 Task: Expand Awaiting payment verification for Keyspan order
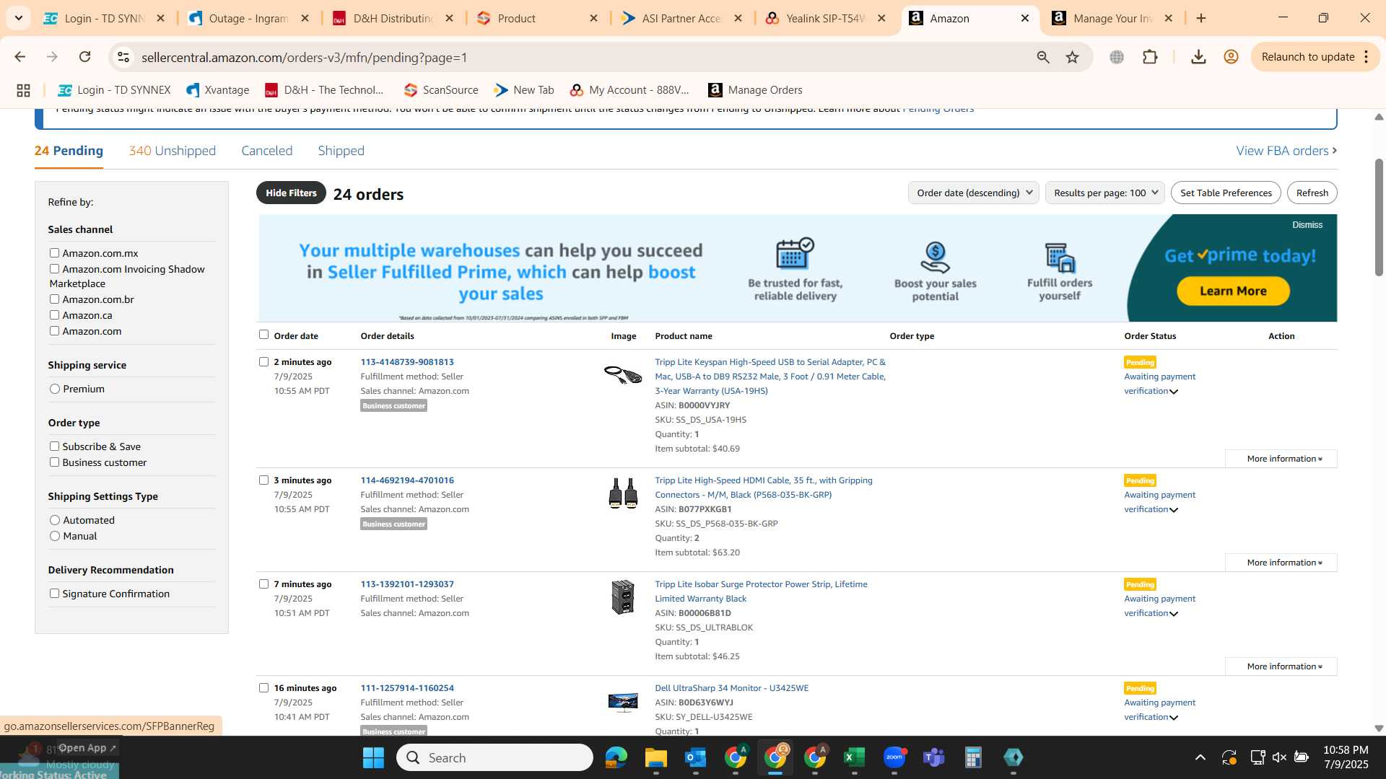pyautogui.click(x=1174, y=392)
